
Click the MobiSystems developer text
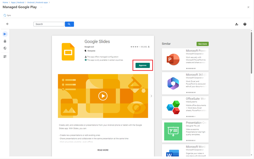191,102
